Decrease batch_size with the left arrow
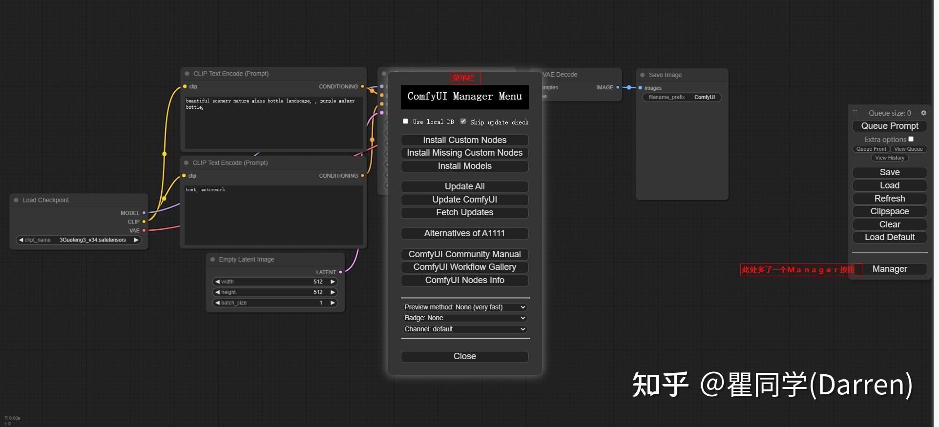The image size is (939, 427). [x=217, y=303]
